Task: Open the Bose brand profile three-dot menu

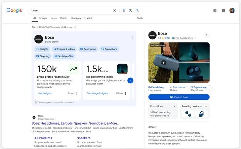Action: pos(132,38)
